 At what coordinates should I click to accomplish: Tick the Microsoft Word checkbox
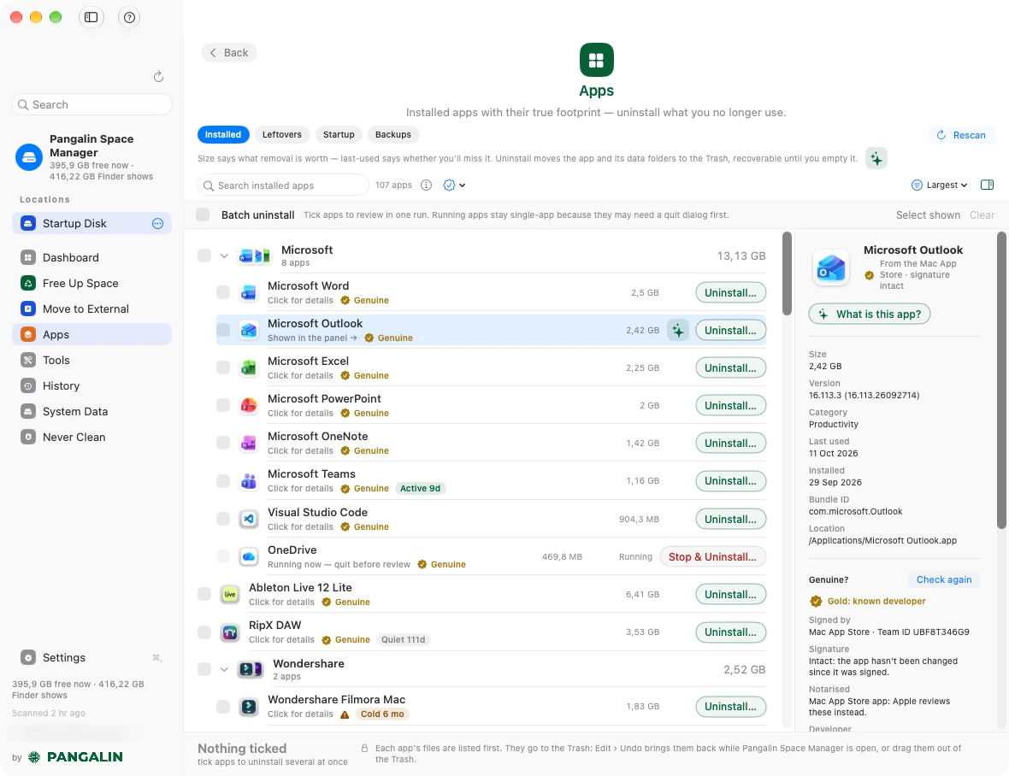(222, 292)
